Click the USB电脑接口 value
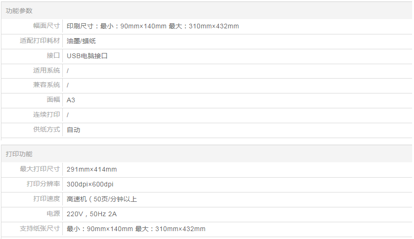 (x=87, y=56)
